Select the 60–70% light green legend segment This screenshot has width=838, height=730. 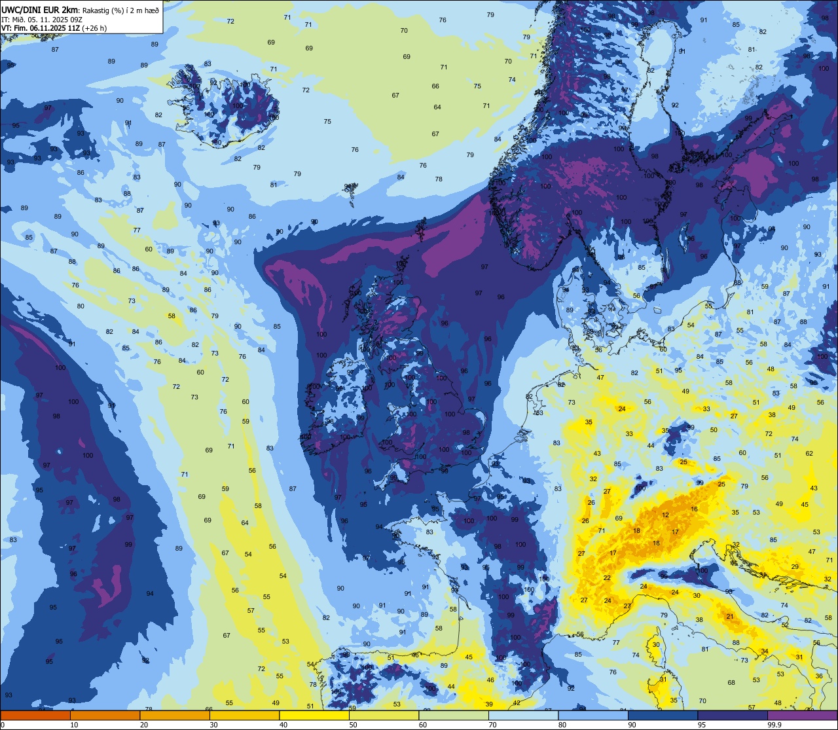[x=453, y=715]
